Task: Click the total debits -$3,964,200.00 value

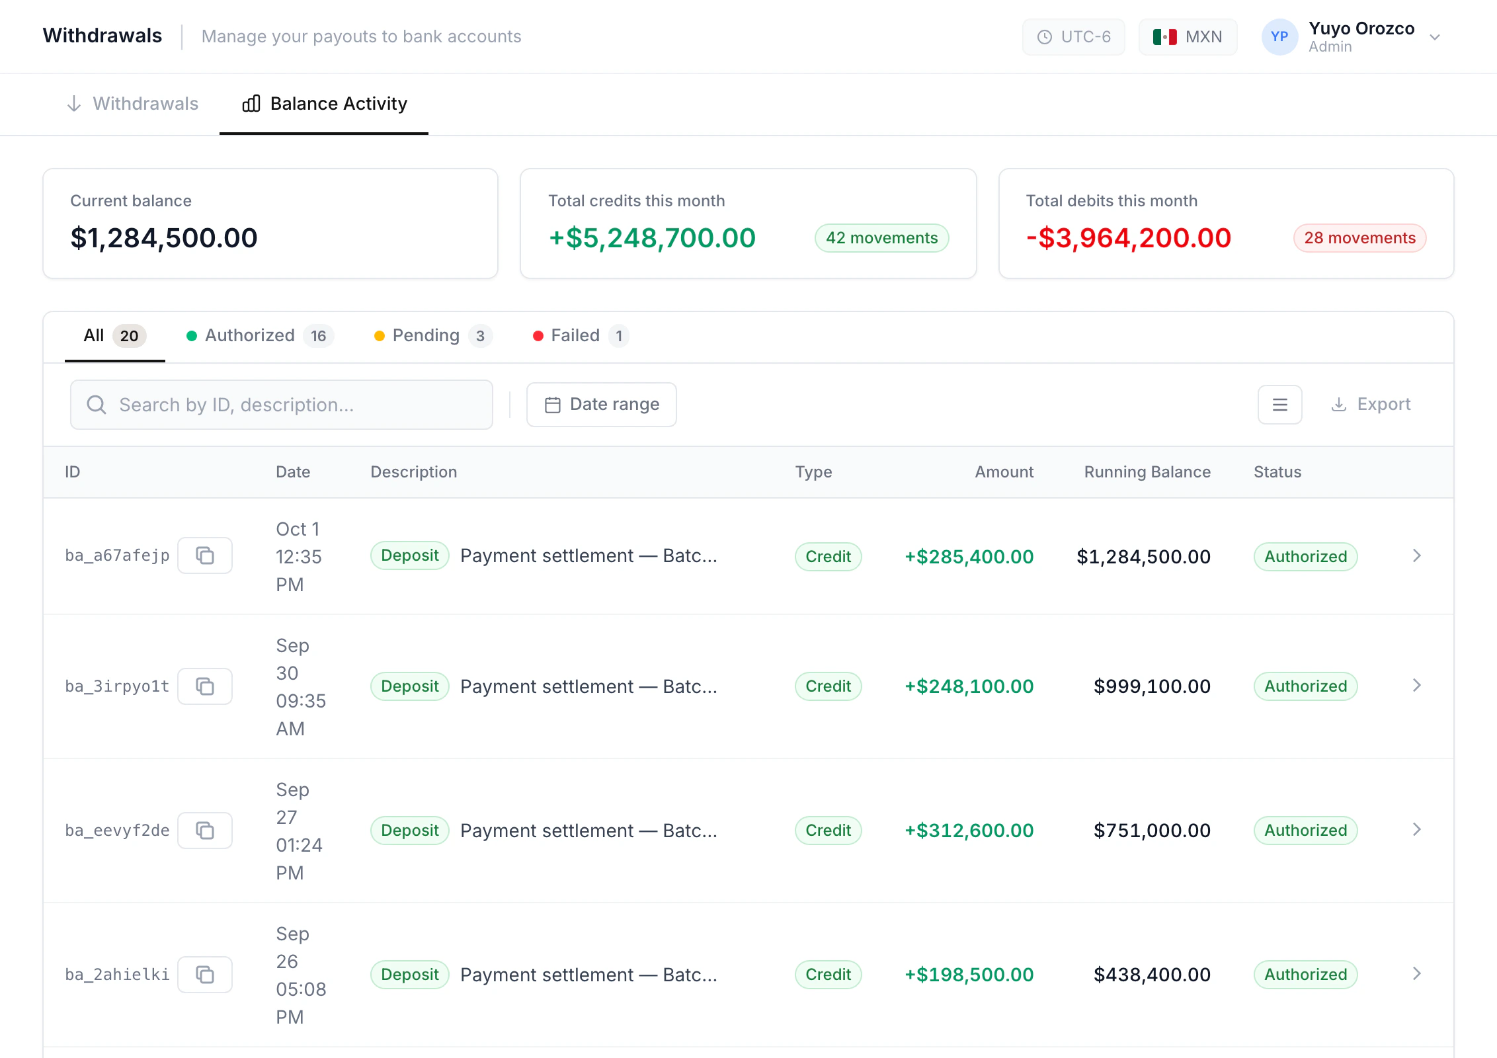Action: 1129,238
